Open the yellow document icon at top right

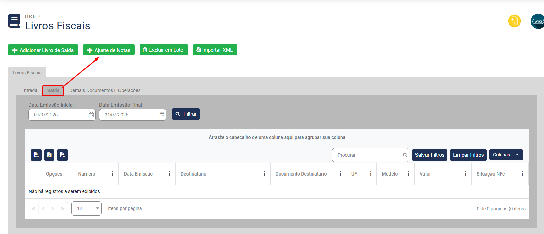pyautogui.click(x=514, y=21)
